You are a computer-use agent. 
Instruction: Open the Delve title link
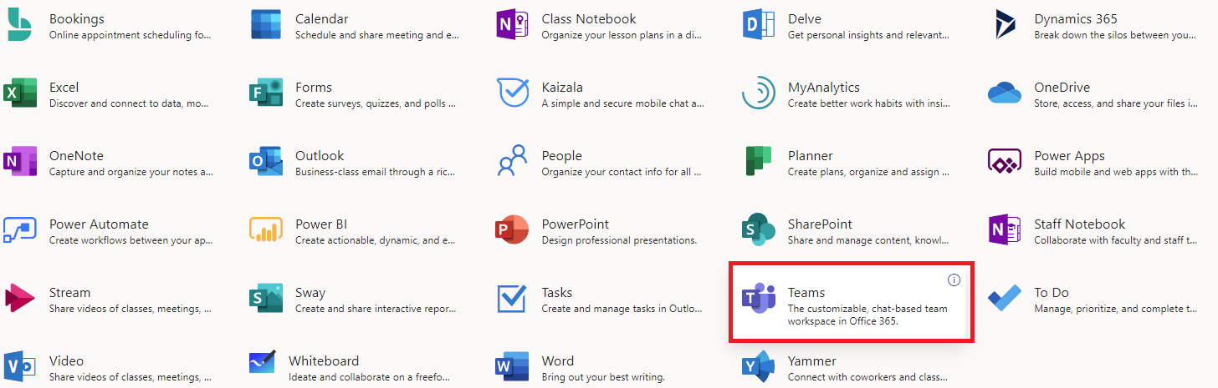[x=805, y=18]
